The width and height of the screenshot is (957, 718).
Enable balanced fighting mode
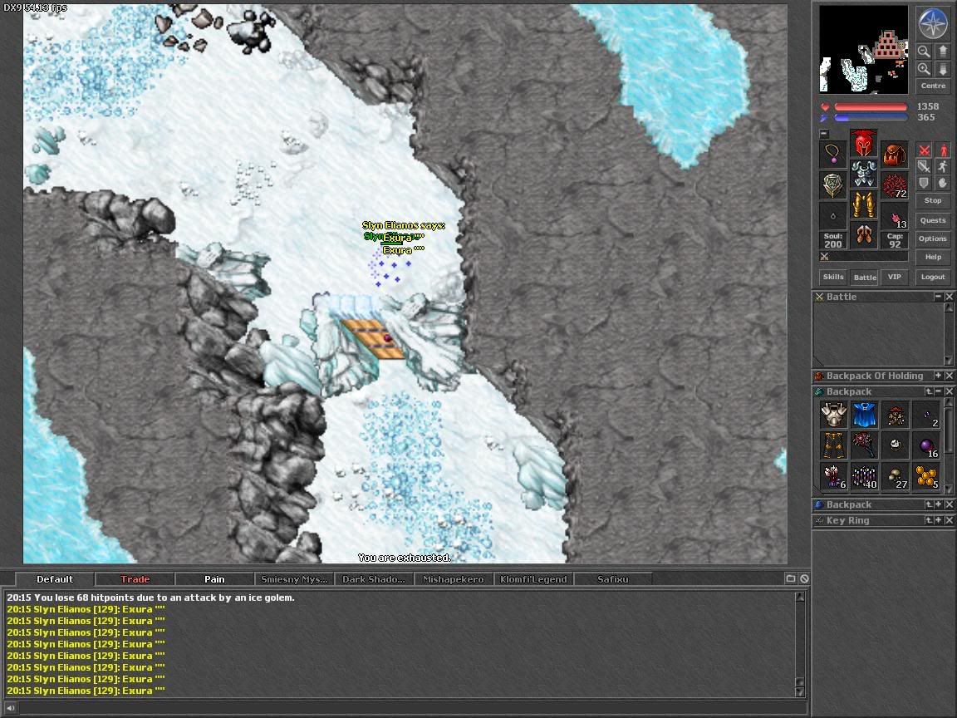tap(924, 167)
